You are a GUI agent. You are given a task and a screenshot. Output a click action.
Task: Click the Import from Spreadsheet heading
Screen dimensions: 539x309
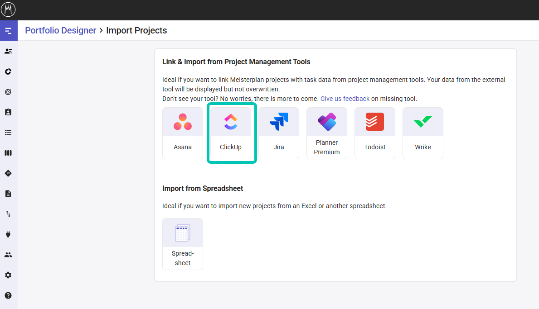click(x=203, y=188)
